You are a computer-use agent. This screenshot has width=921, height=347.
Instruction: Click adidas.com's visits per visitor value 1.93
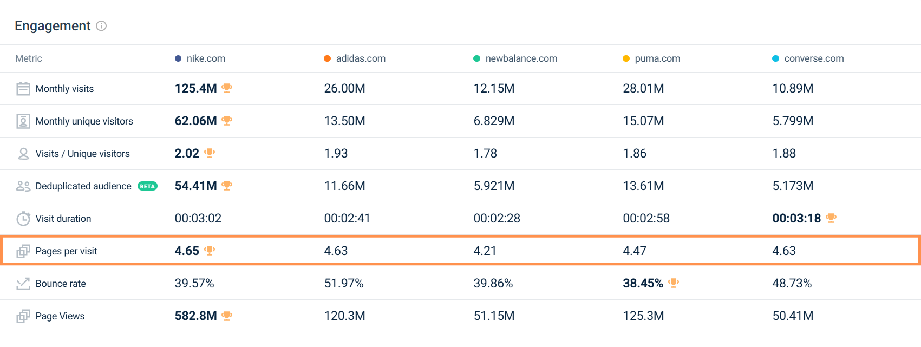336,153
